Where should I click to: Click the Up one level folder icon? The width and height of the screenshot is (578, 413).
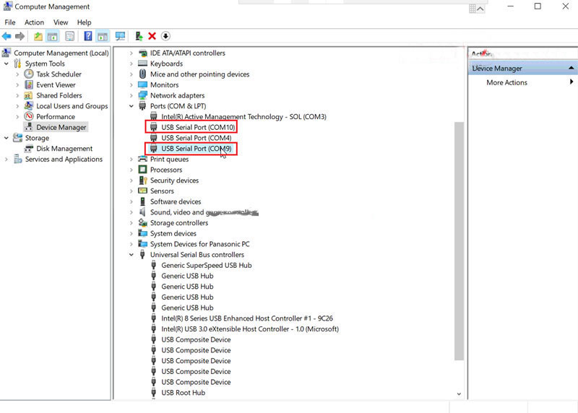38,36
